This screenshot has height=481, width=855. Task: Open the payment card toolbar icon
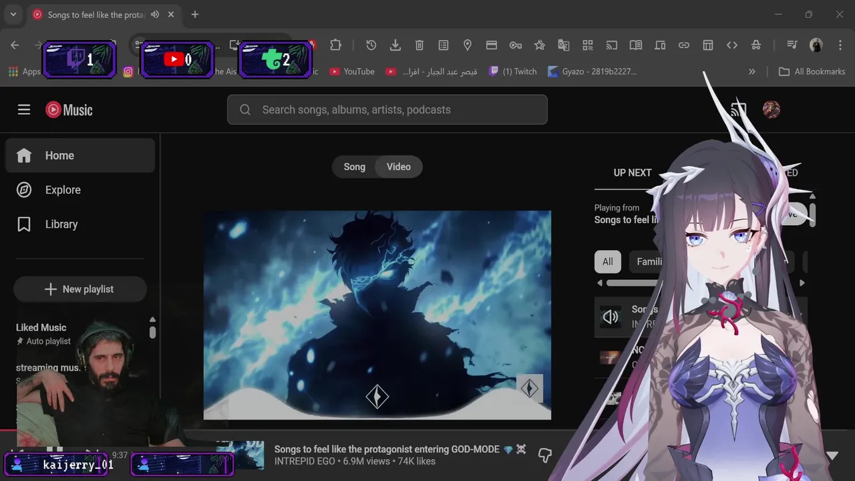(492, 45)
